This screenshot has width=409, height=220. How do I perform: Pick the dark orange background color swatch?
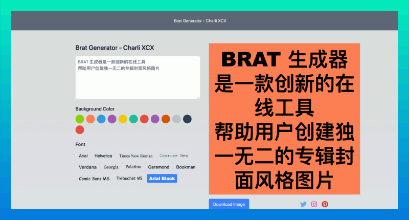(x=166, y=119)
